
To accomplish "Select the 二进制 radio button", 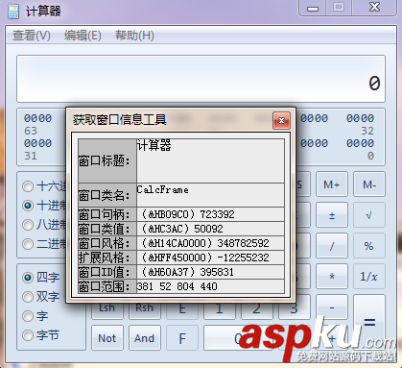I will tap(28, 244).
